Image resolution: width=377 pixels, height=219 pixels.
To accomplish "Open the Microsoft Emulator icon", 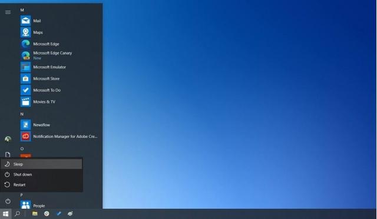I will [x=25, y=67].
